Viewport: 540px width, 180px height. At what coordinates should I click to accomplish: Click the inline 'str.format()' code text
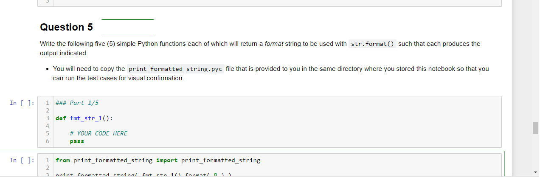372,44
